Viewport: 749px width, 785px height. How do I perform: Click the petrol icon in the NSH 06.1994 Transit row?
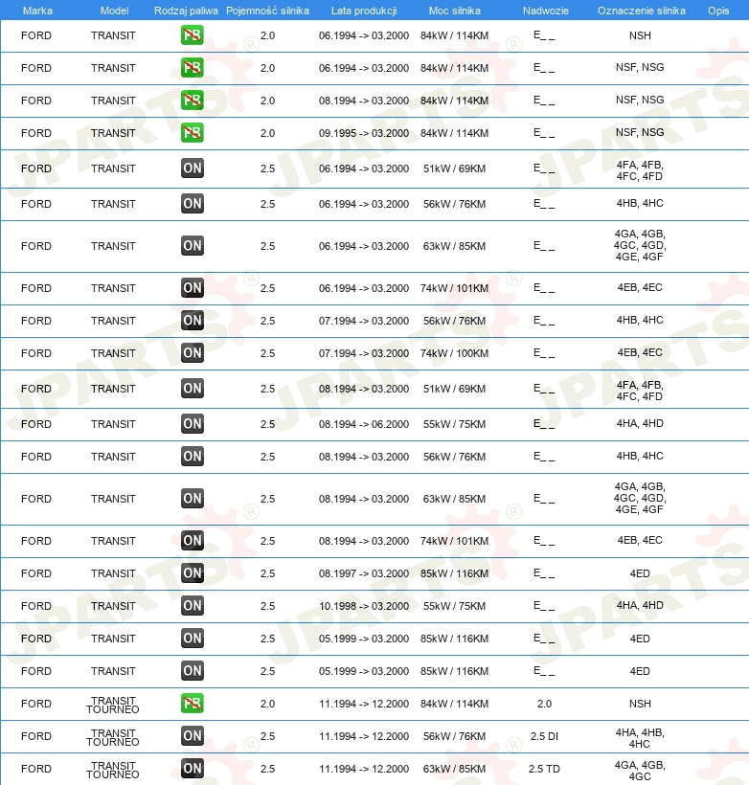point(193,35)
